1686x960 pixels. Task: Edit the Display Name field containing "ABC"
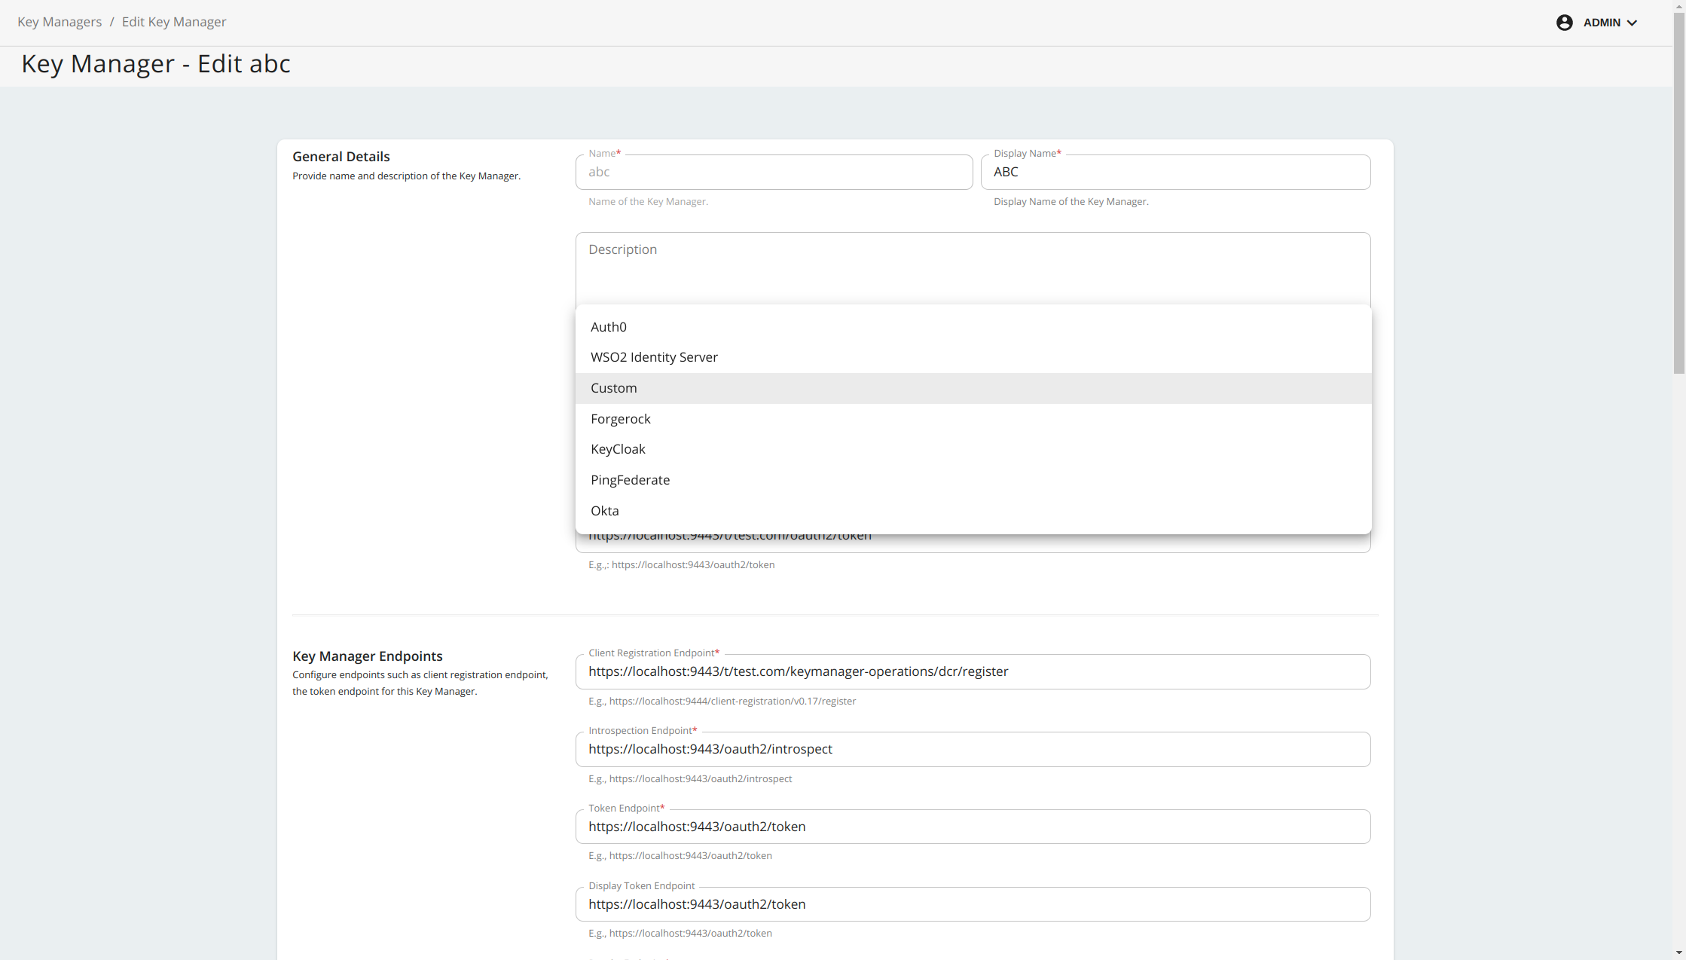1176,172
